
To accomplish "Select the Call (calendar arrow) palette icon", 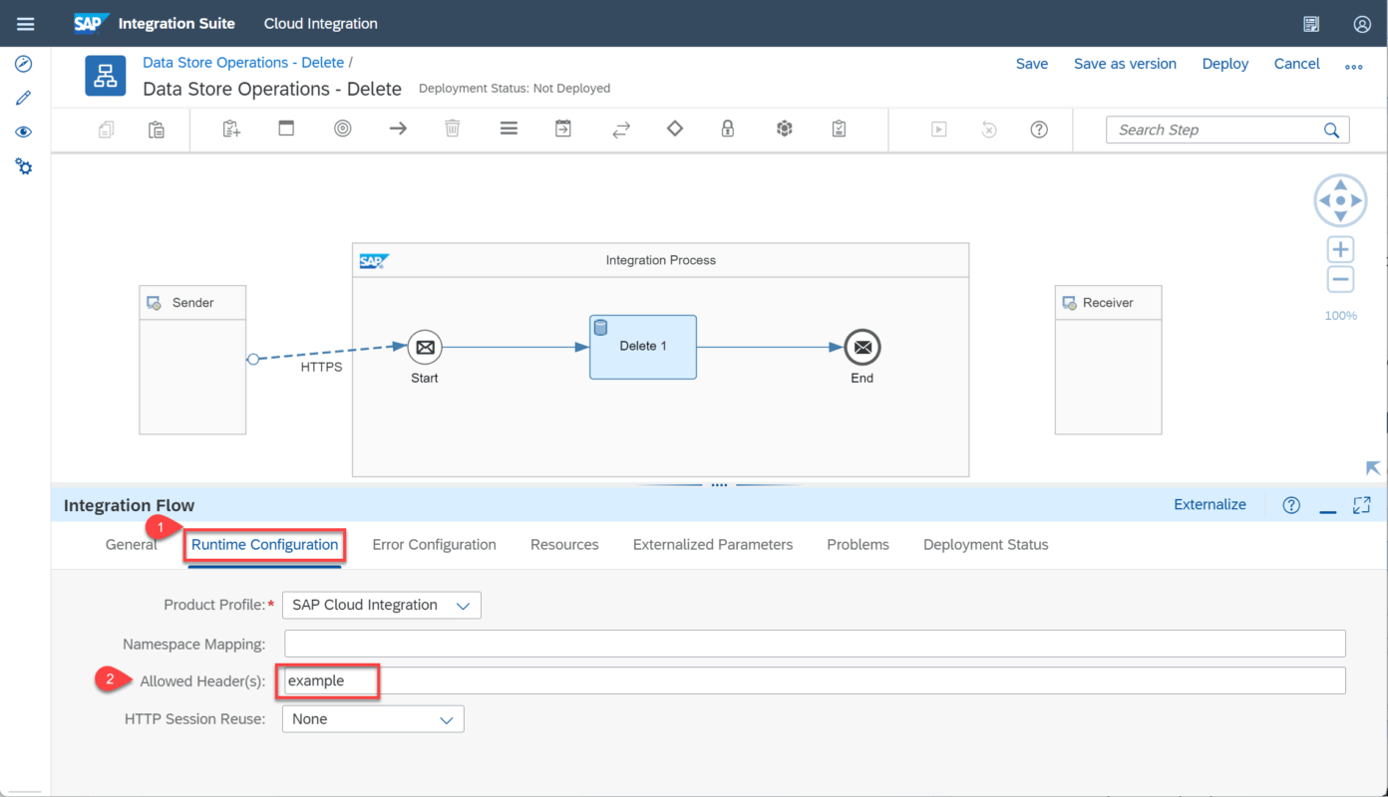I will pyautogui.click(x=563, y=129).
